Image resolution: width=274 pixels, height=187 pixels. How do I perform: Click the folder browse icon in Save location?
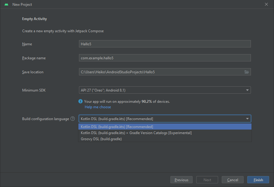(x=247, y=72)
